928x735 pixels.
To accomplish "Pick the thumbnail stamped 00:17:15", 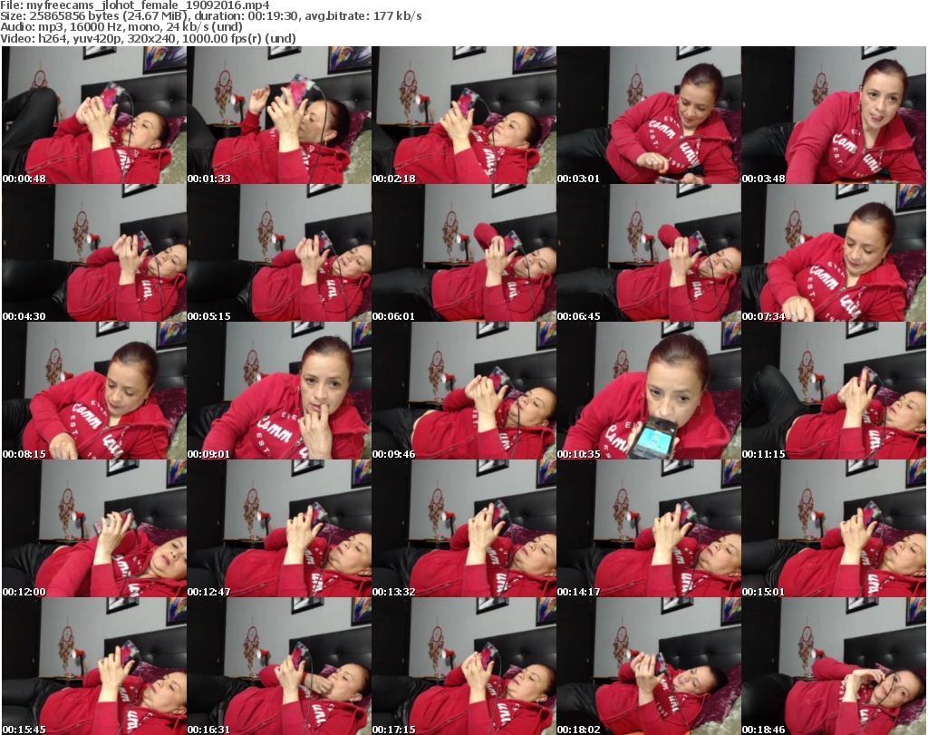I will click(x=464, y=666).
